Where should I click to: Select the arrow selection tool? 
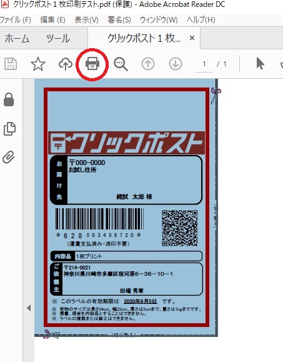click(260, 64)
